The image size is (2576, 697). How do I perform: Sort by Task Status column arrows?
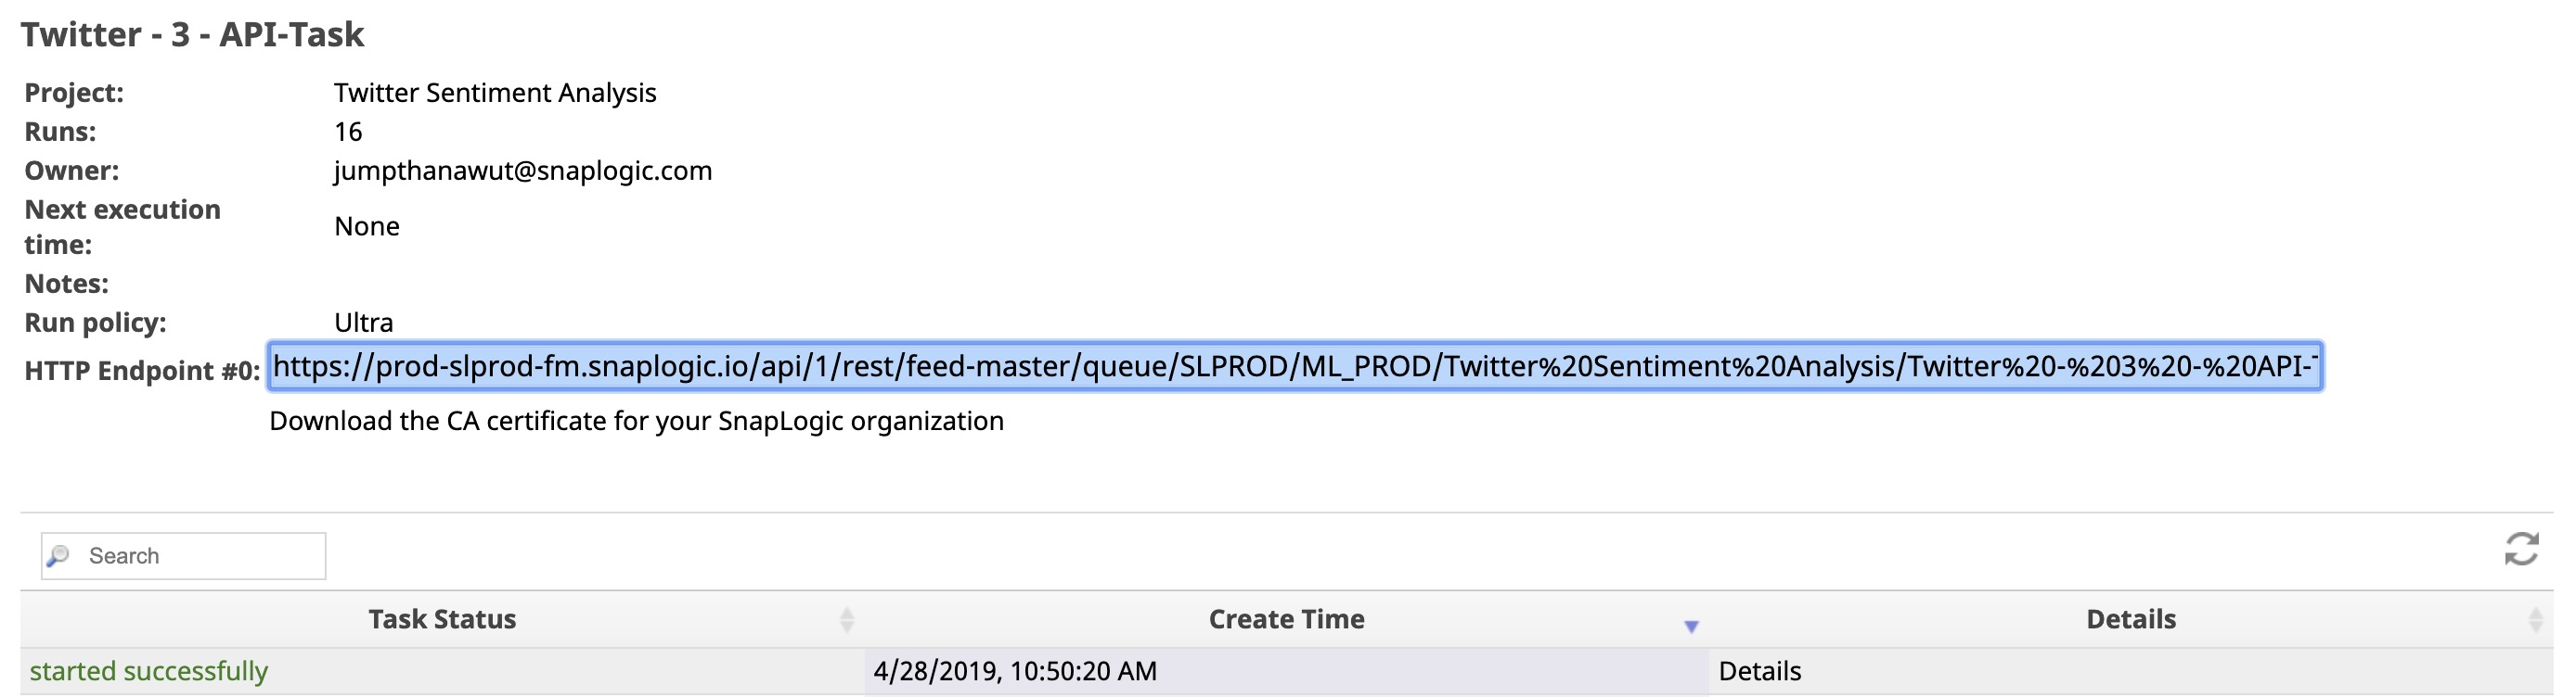[x=847, y=619]
